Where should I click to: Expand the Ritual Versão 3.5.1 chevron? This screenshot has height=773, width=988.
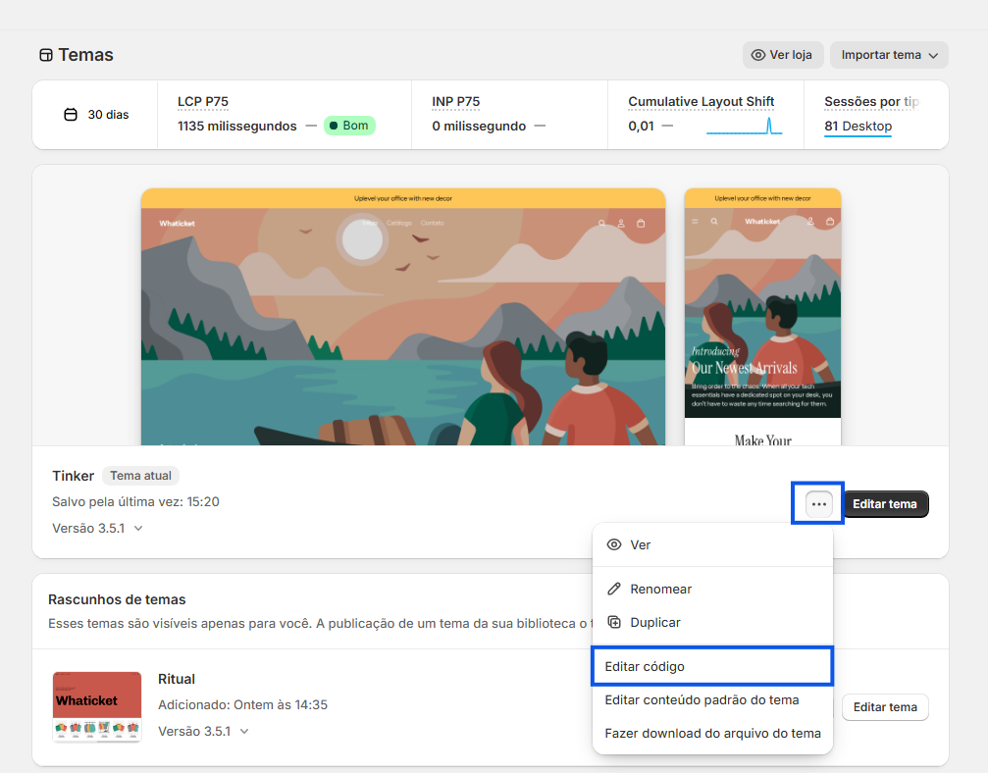[244, 731]
